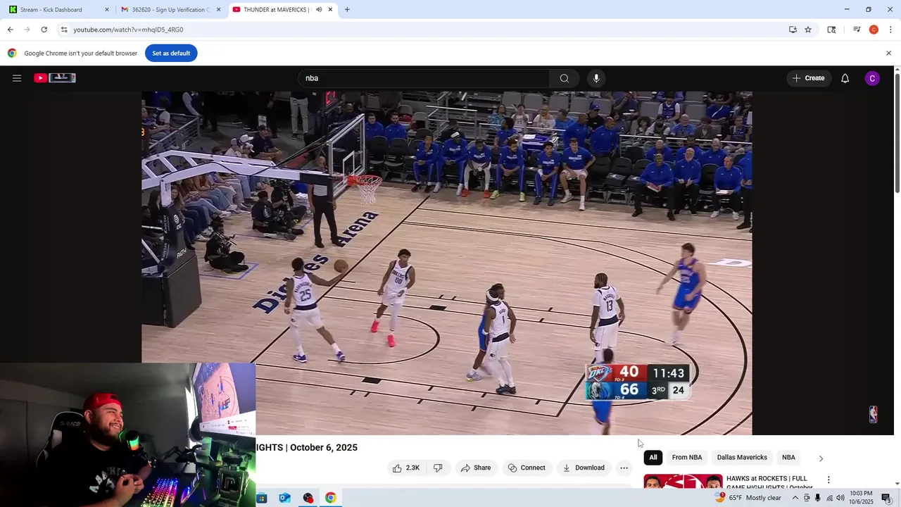
Task: Open a new browser tab
Action: pos(347,10)
